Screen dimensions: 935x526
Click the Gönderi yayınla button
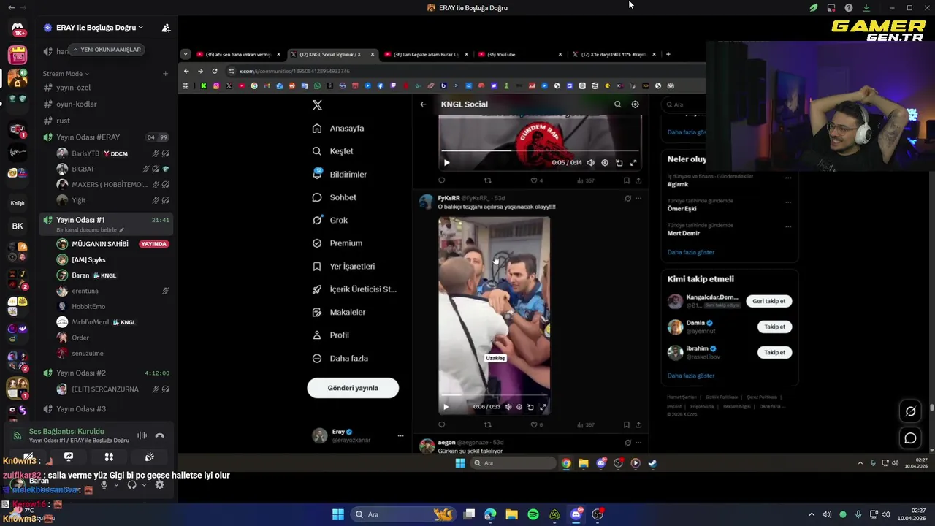(353, 388)
